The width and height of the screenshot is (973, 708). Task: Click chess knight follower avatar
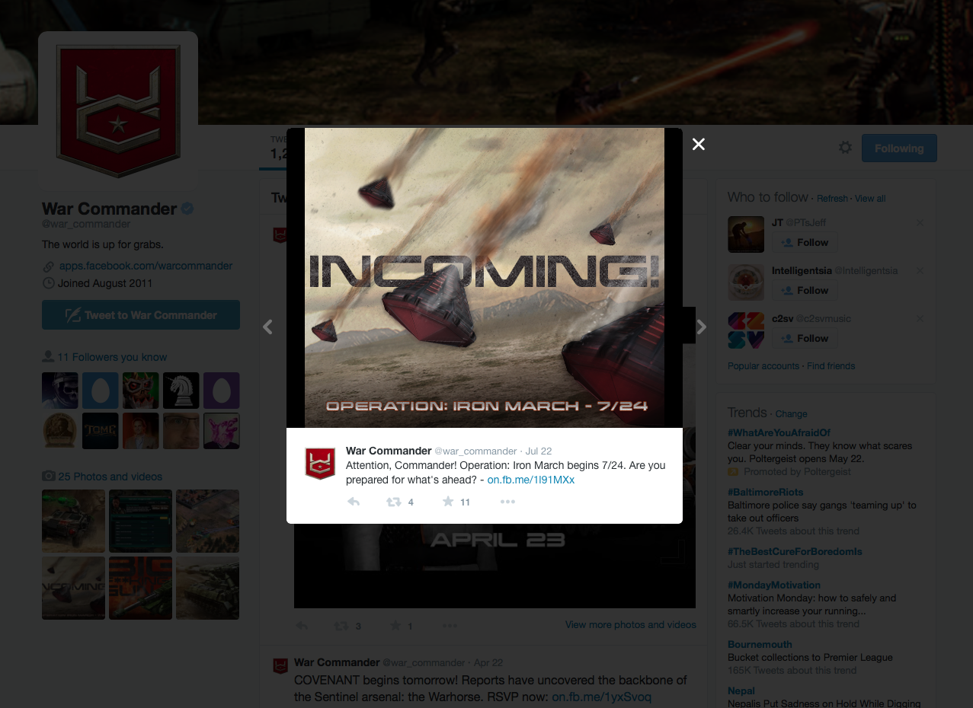(x=181, y=391)
